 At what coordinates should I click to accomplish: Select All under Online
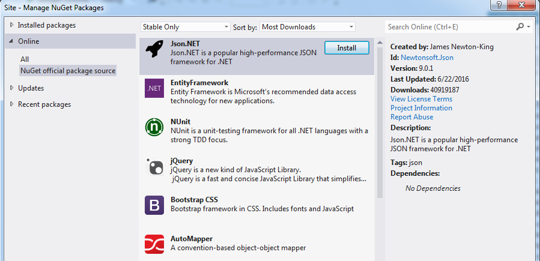[x=25, y=59]
